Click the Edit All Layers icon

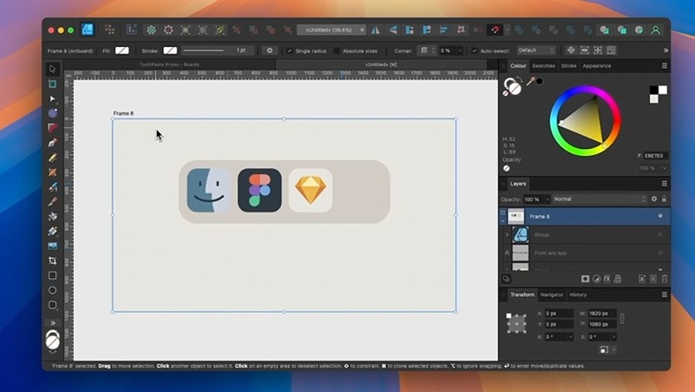[506, 279]
